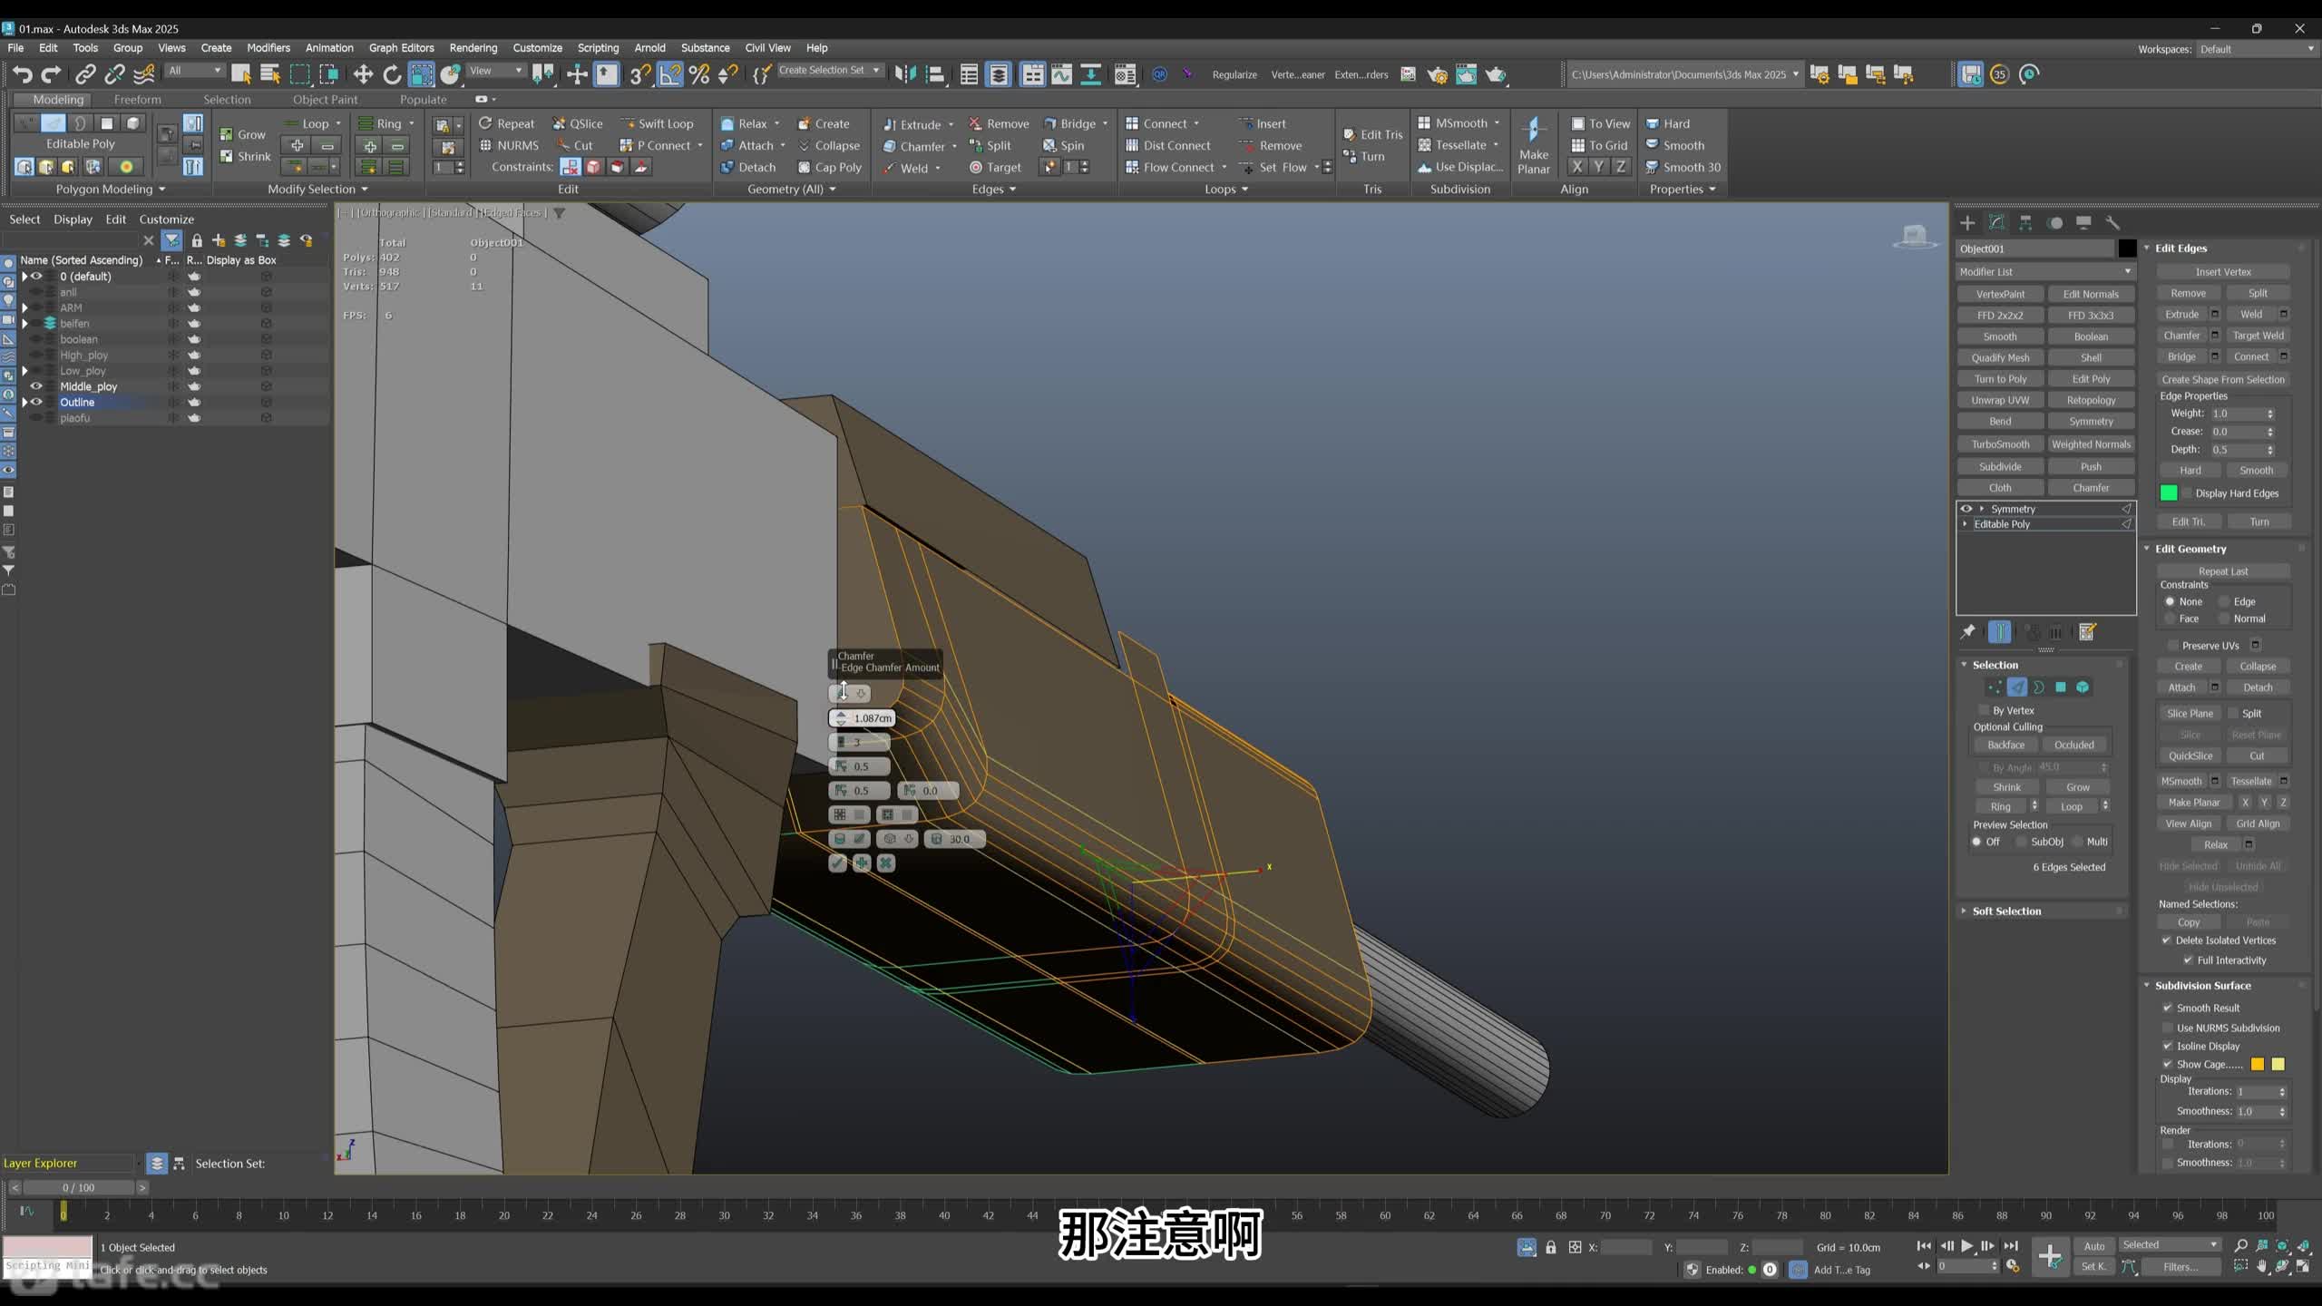Select Edge constraint radio button
This screenshot has width=2322, height=1306.
click(x=2224, y=601)
